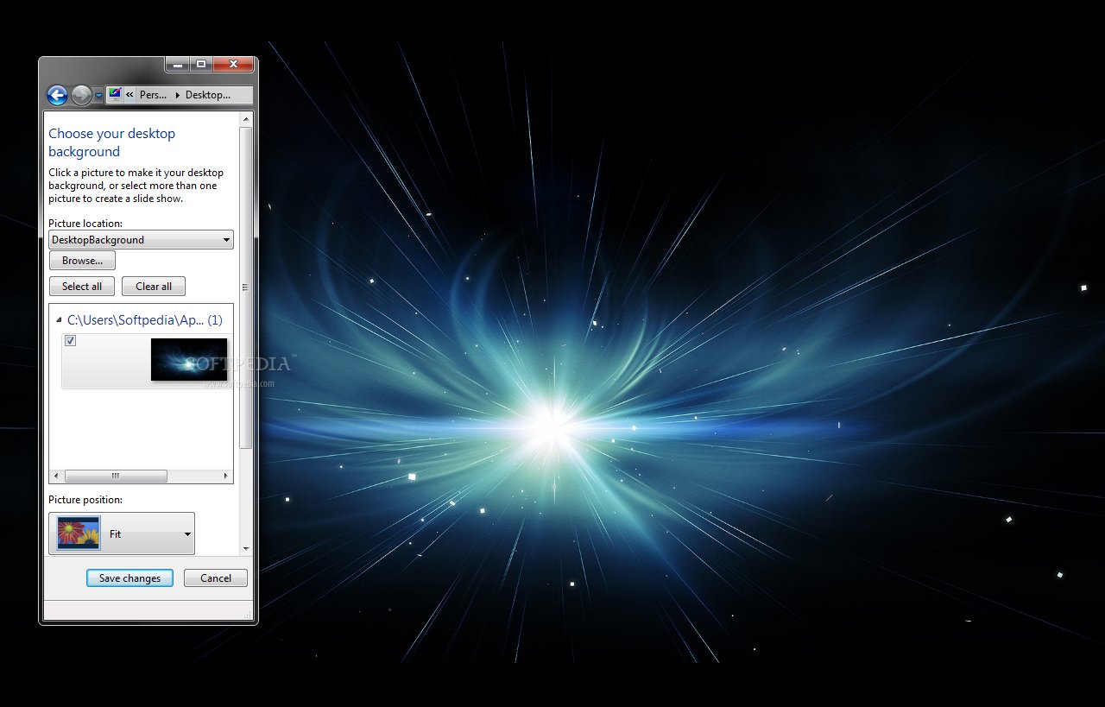Click the horizontal scrollbar thumb in picture list
Screen dimensions: 1105x707
116,476
